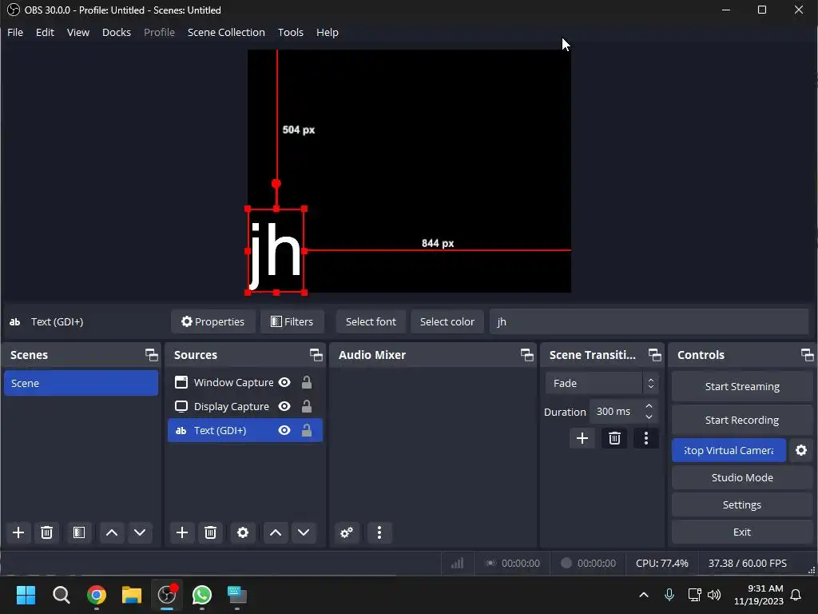The width and height of the screenshot is (818, 614).
Task: Lock the Window Capture source
Action: 307,383
